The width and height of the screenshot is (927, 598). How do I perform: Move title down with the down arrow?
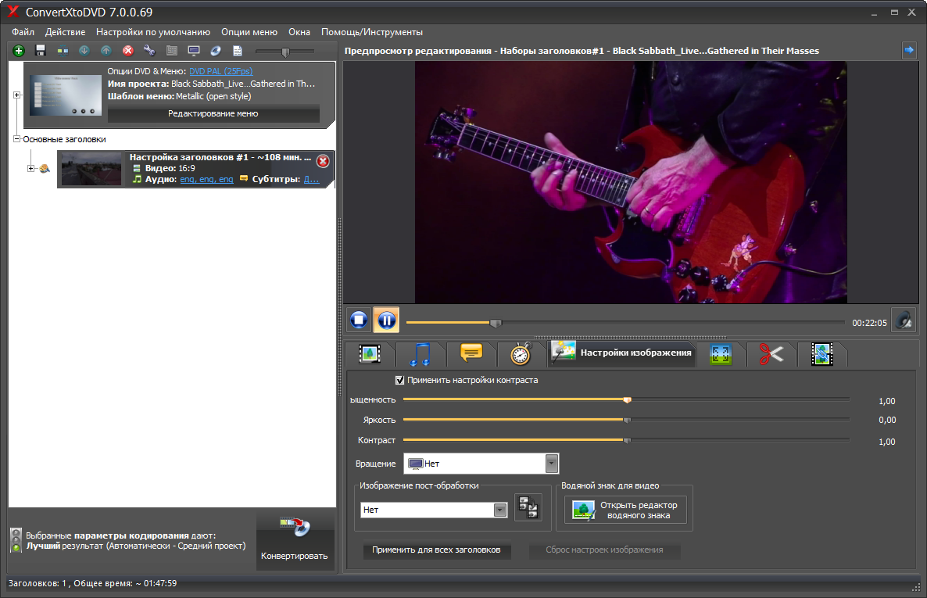(84, 51)
